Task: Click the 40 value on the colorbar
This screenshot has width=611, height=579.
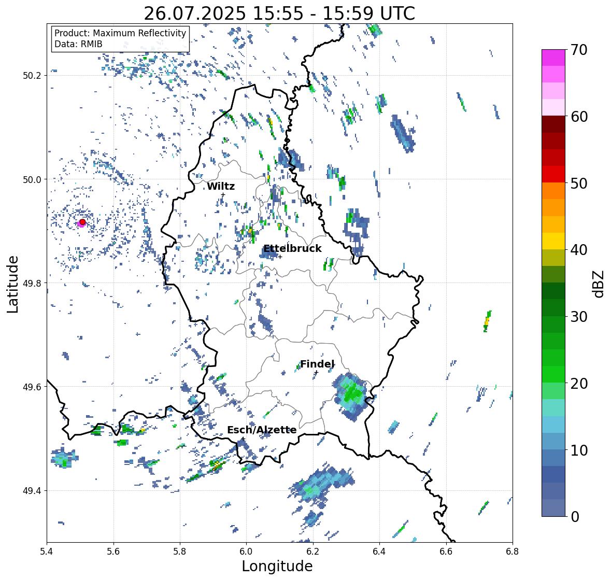Action: (578, 250)
